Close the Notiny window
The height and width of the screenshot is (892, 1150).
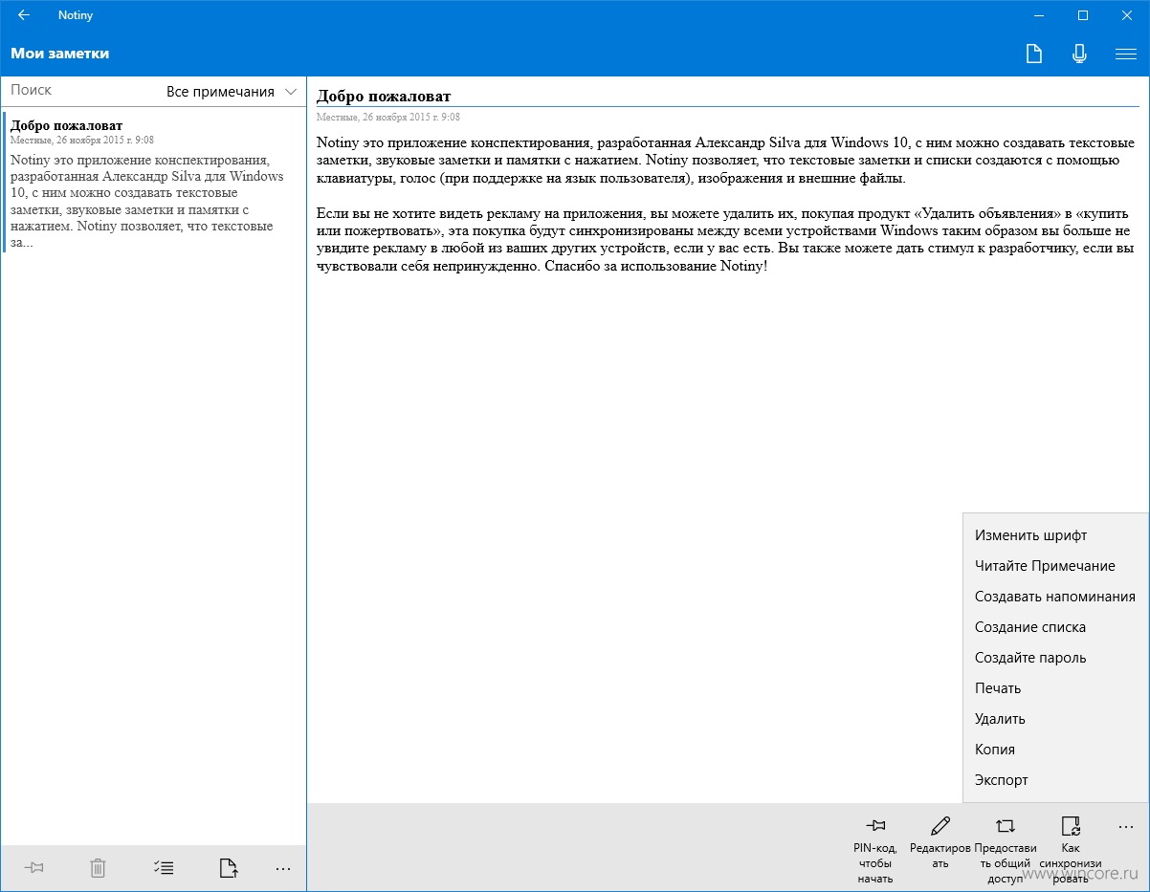(x=1126, y=15)
